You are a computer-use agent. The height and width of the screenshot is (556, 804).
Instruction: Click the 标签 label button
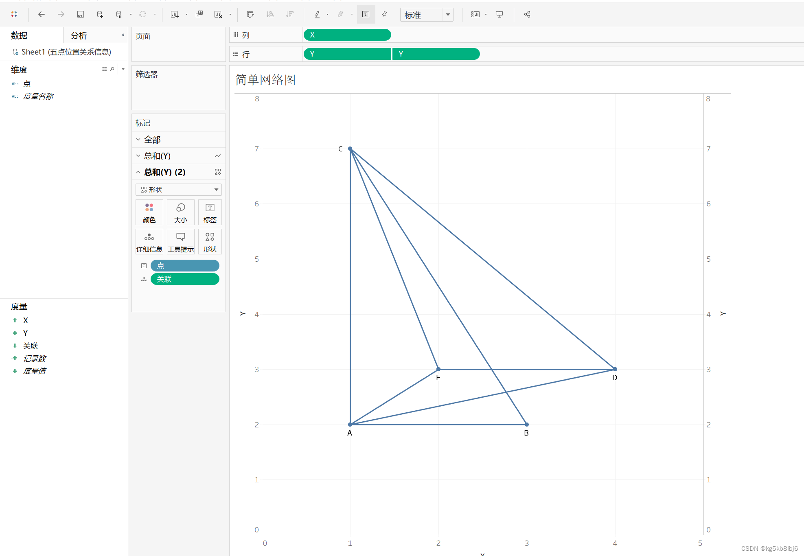(x=210, y=212)
